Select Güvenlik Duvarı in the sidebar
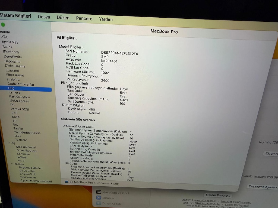This screenshot has height=208, width=278. (27, 151)
